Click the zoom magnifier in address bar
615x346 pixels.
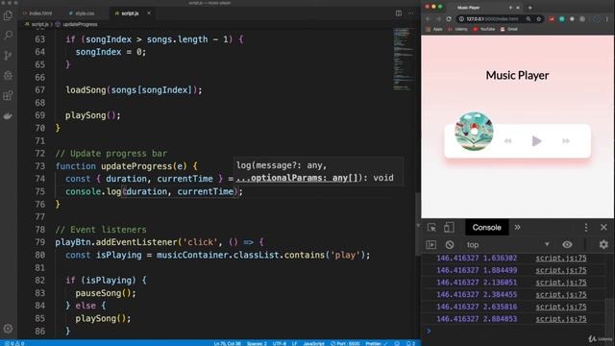coord(529,19)
